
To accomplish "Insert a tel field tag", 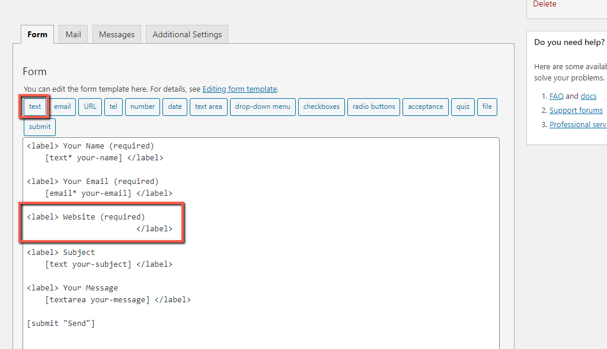I will coord(113,106).
